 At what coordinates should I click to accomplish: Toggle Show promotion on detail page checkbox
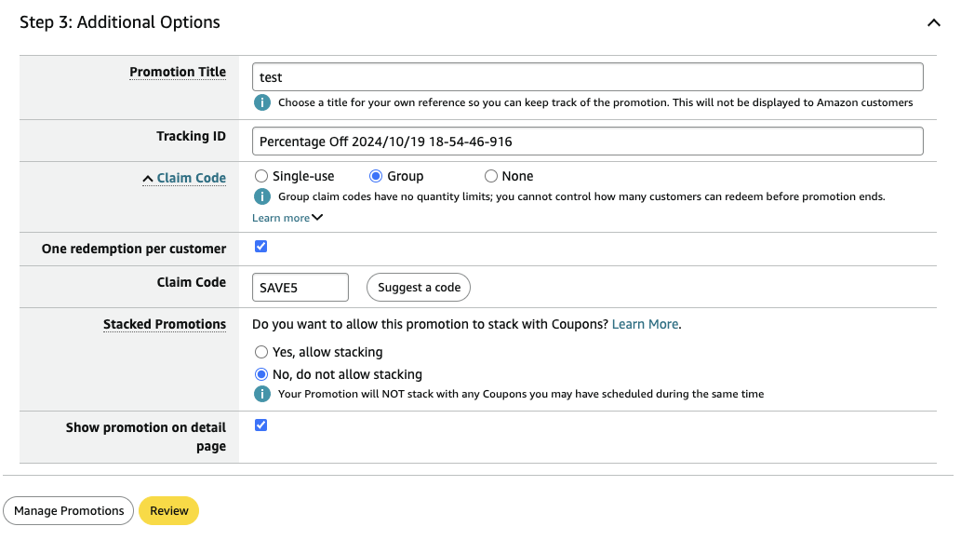click(261, 425)
